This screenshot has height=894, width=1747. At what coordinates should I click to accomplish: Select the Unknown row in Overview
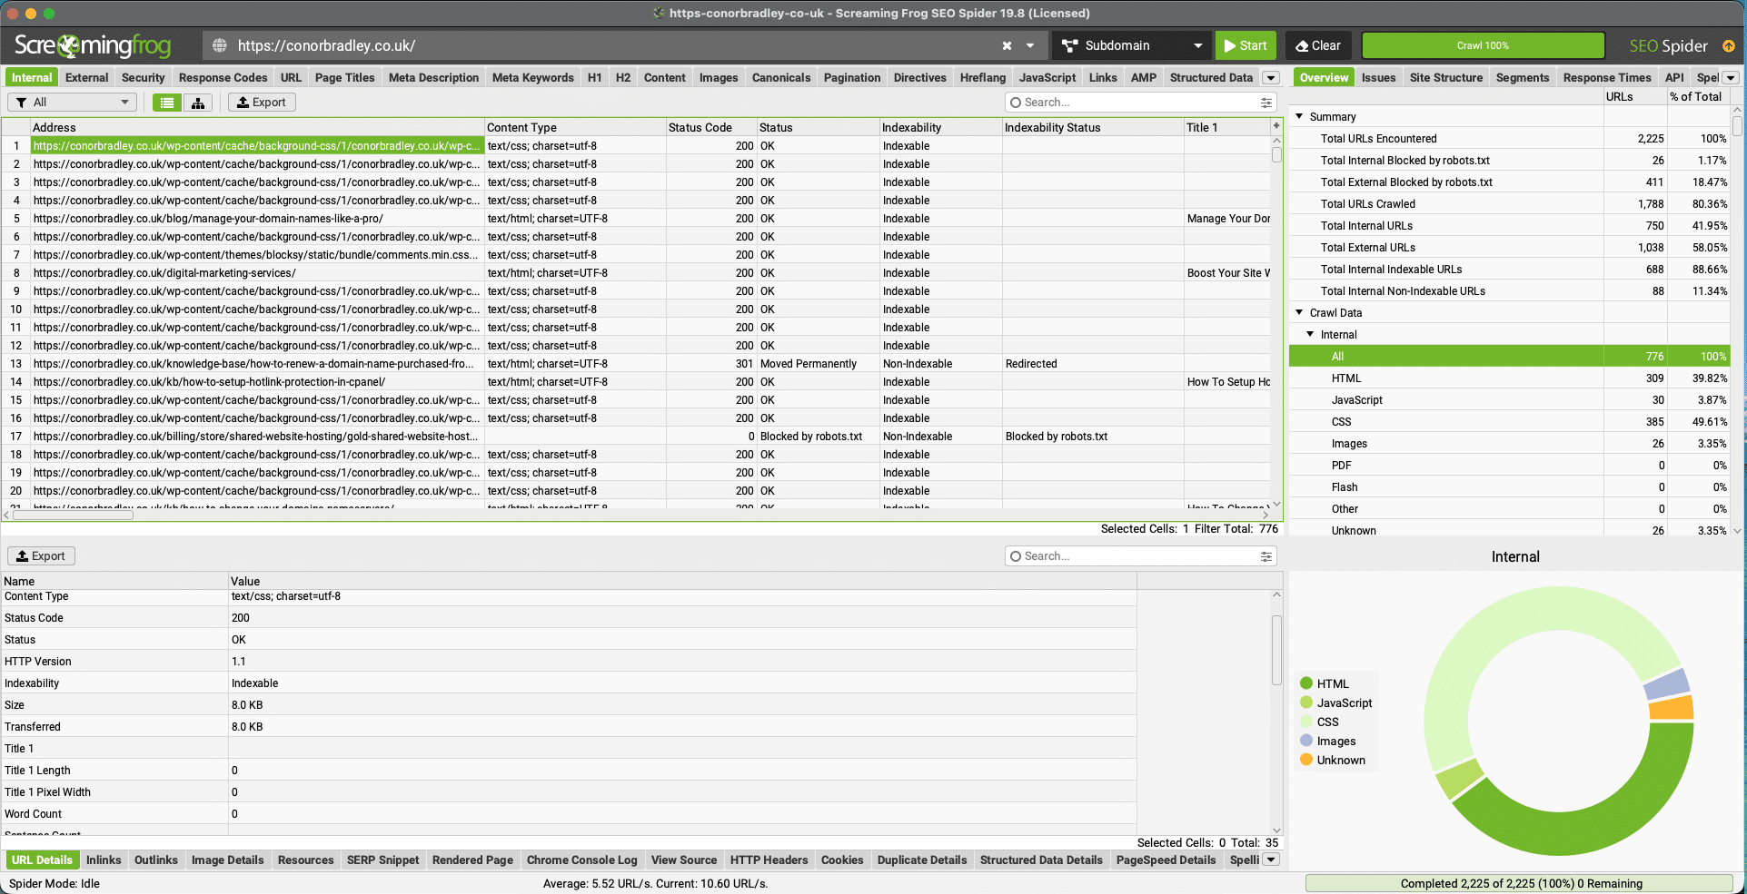click(1508, 531)
